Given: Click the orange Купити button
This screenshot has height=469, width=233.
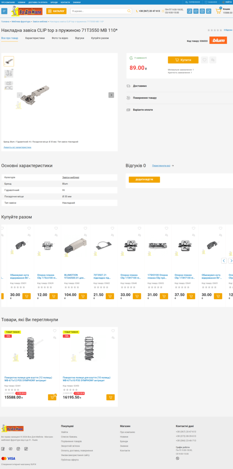Looking at the screenshot, I should 183,60.
